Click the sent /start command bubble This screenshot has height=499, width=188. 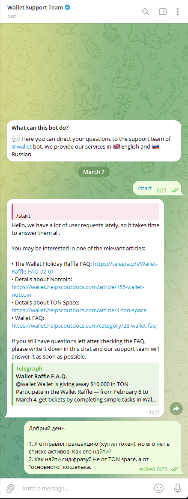pyautogui.click(x=157, y=189)
